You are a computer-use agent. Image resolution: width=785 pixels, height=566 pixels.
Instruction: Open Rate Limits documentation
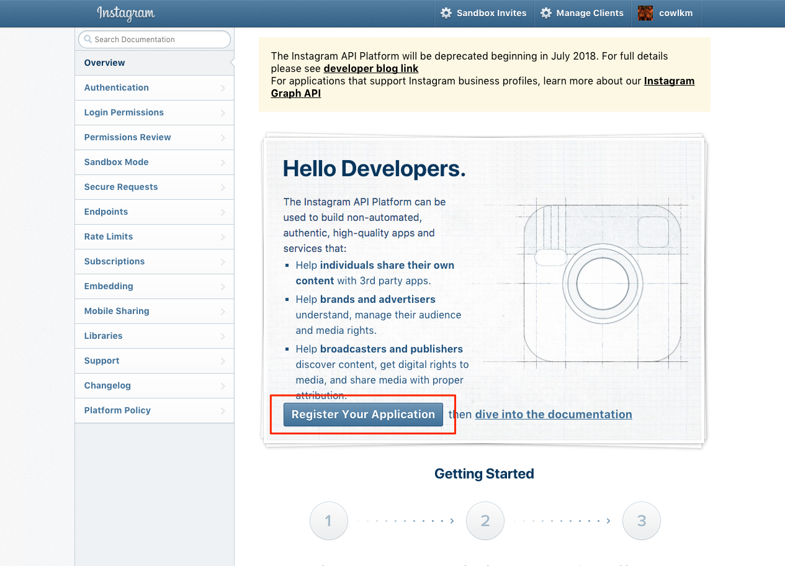pos(155,236)
